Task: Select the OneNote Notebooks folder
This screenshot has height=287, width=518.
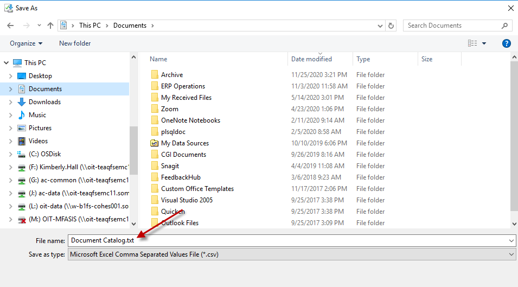Action: tap(190, 120)
